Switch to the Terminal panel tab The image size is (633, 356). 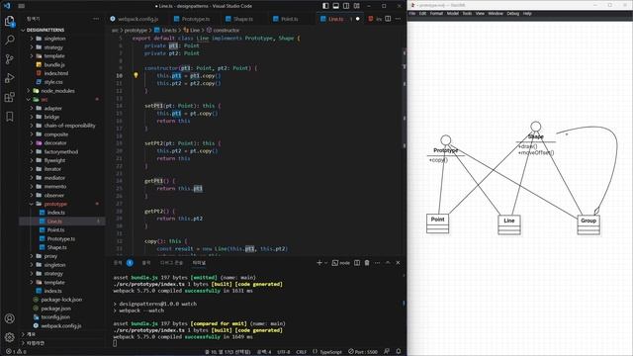pyautogui.click(x=199, y=263)
